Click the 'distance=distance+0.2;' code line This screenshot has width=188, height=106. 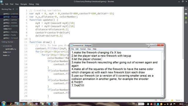point(52,29)
